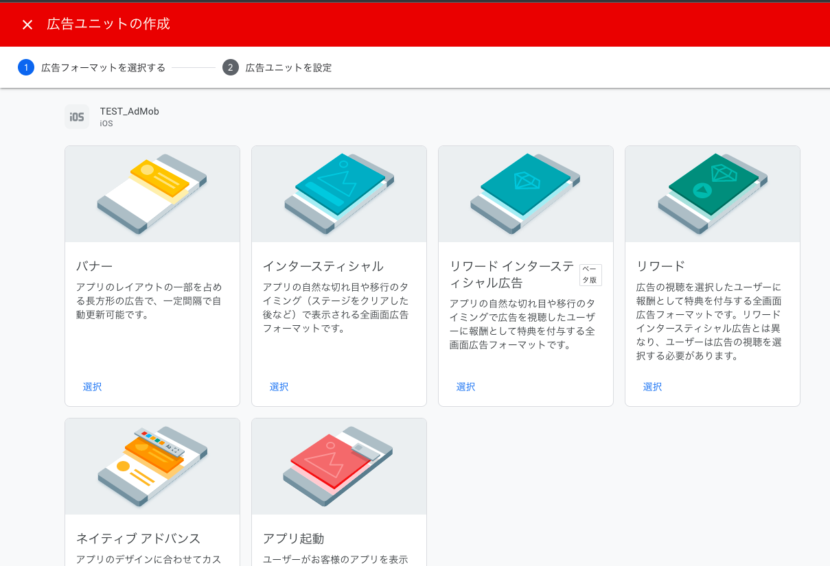This screenshot has width=830, height=566.
Task: Click the diamond rewarded interstitial illustration
Action: [x=525, y=193]
